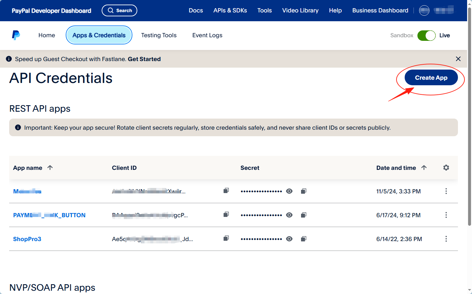Copy Client ID of PAYM..K_BUTTON row
Viewport: 472px width, 294px height.
tap(226, 215)
